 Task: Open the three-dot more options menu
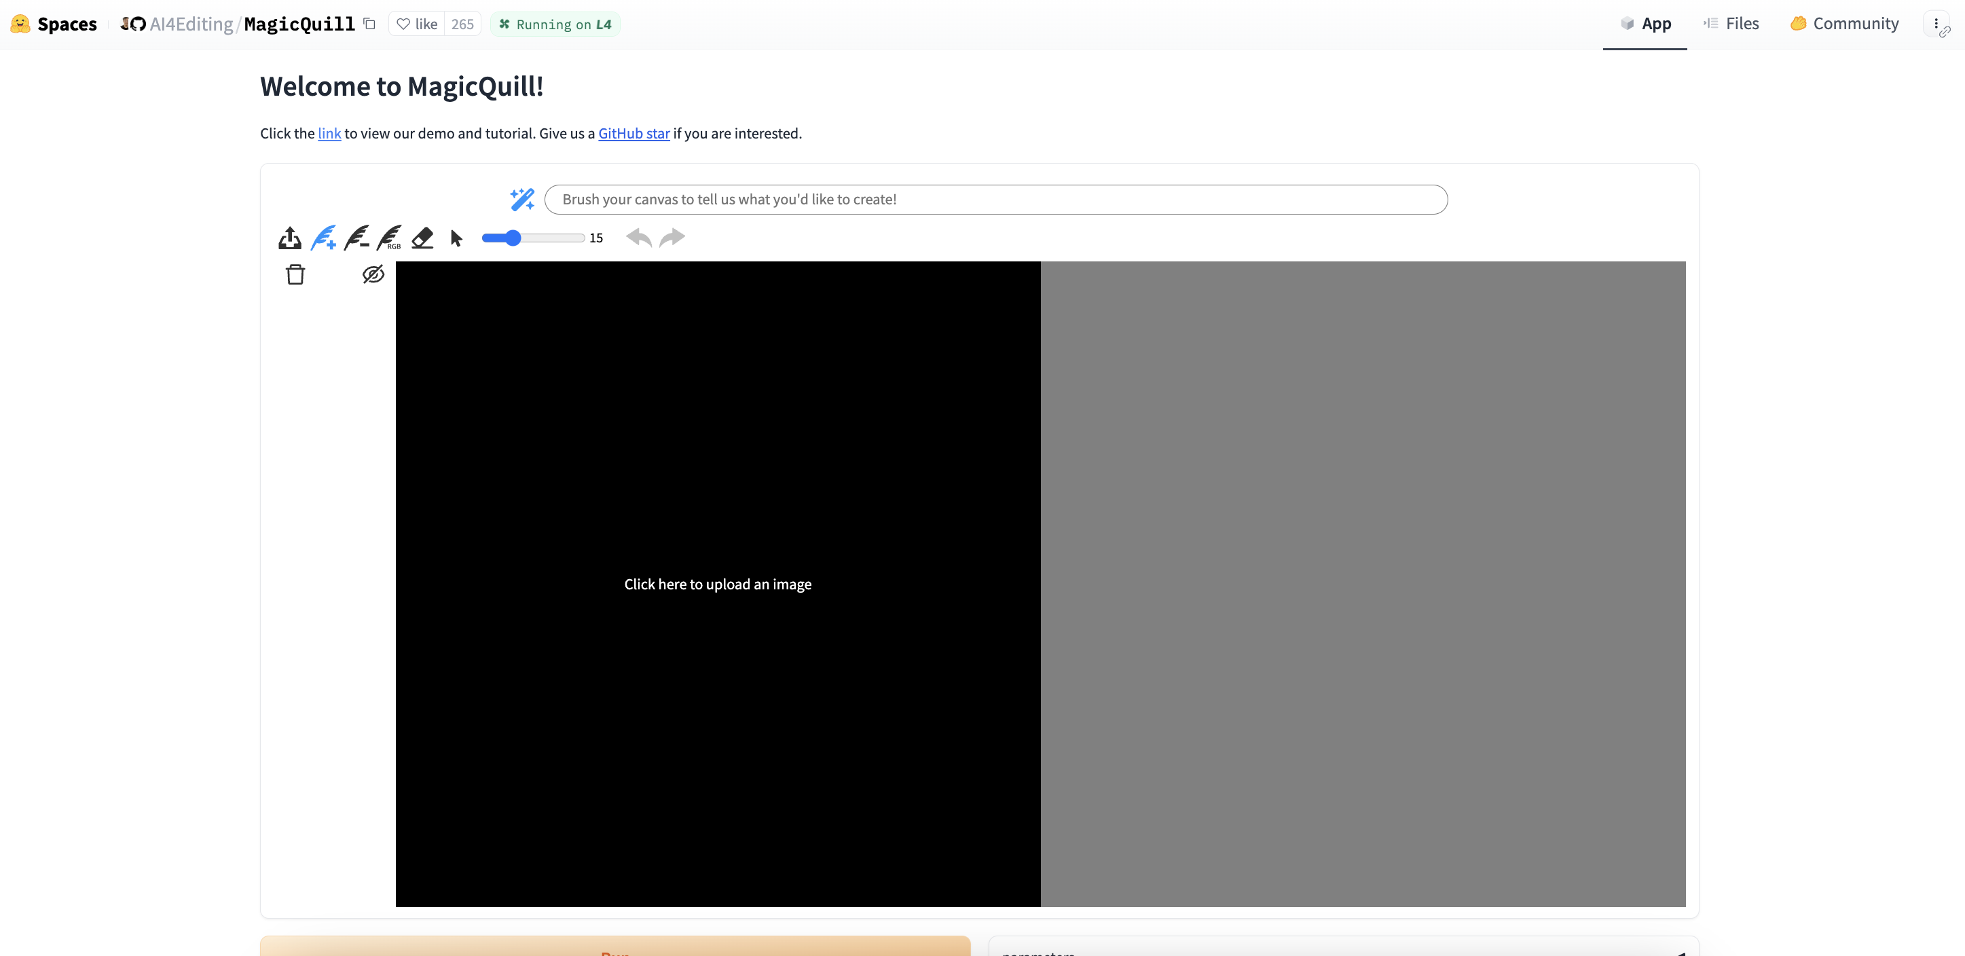[1936, 24]
